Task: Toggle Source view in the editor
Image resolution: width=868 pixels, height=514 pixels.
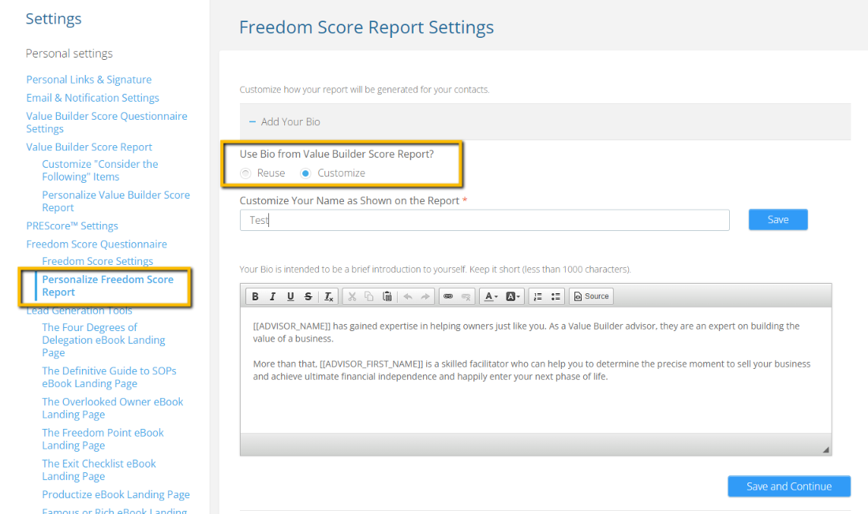Action: (591, 296)
